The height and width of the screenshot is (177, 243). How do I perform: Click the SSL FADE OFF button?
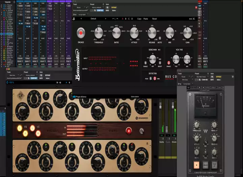point(215,165)
